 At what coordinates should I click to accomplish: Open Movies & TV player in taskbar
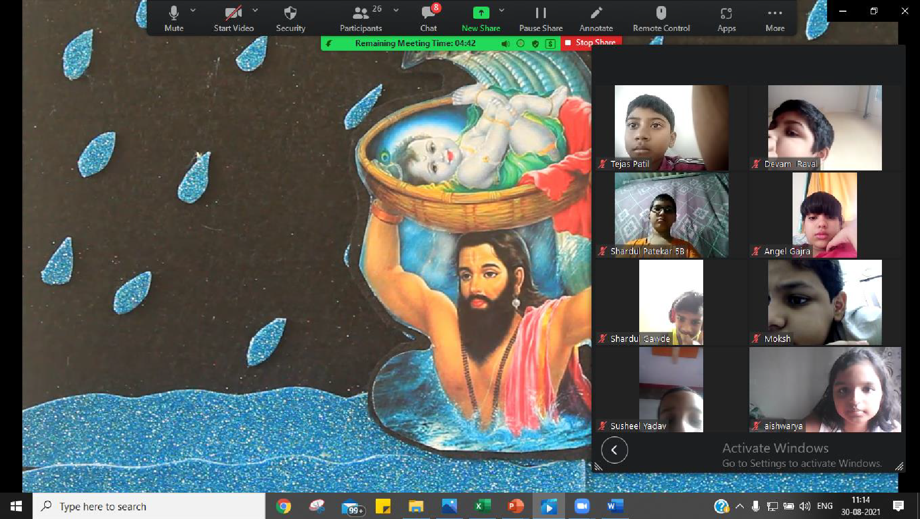[549, 506]
